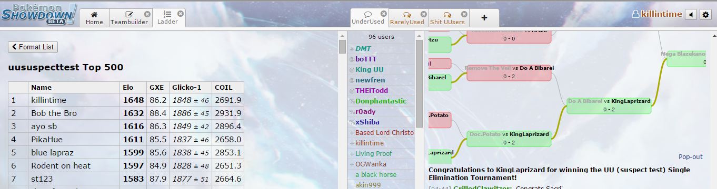This screenshot has height=189, width=717.
Task: Open user akin999 in user list
Action: click(x=381, y=184)
